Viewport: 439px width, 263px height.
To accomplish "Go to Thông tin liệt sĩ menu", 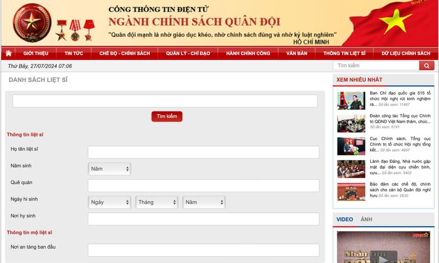I will coord(344,53).
